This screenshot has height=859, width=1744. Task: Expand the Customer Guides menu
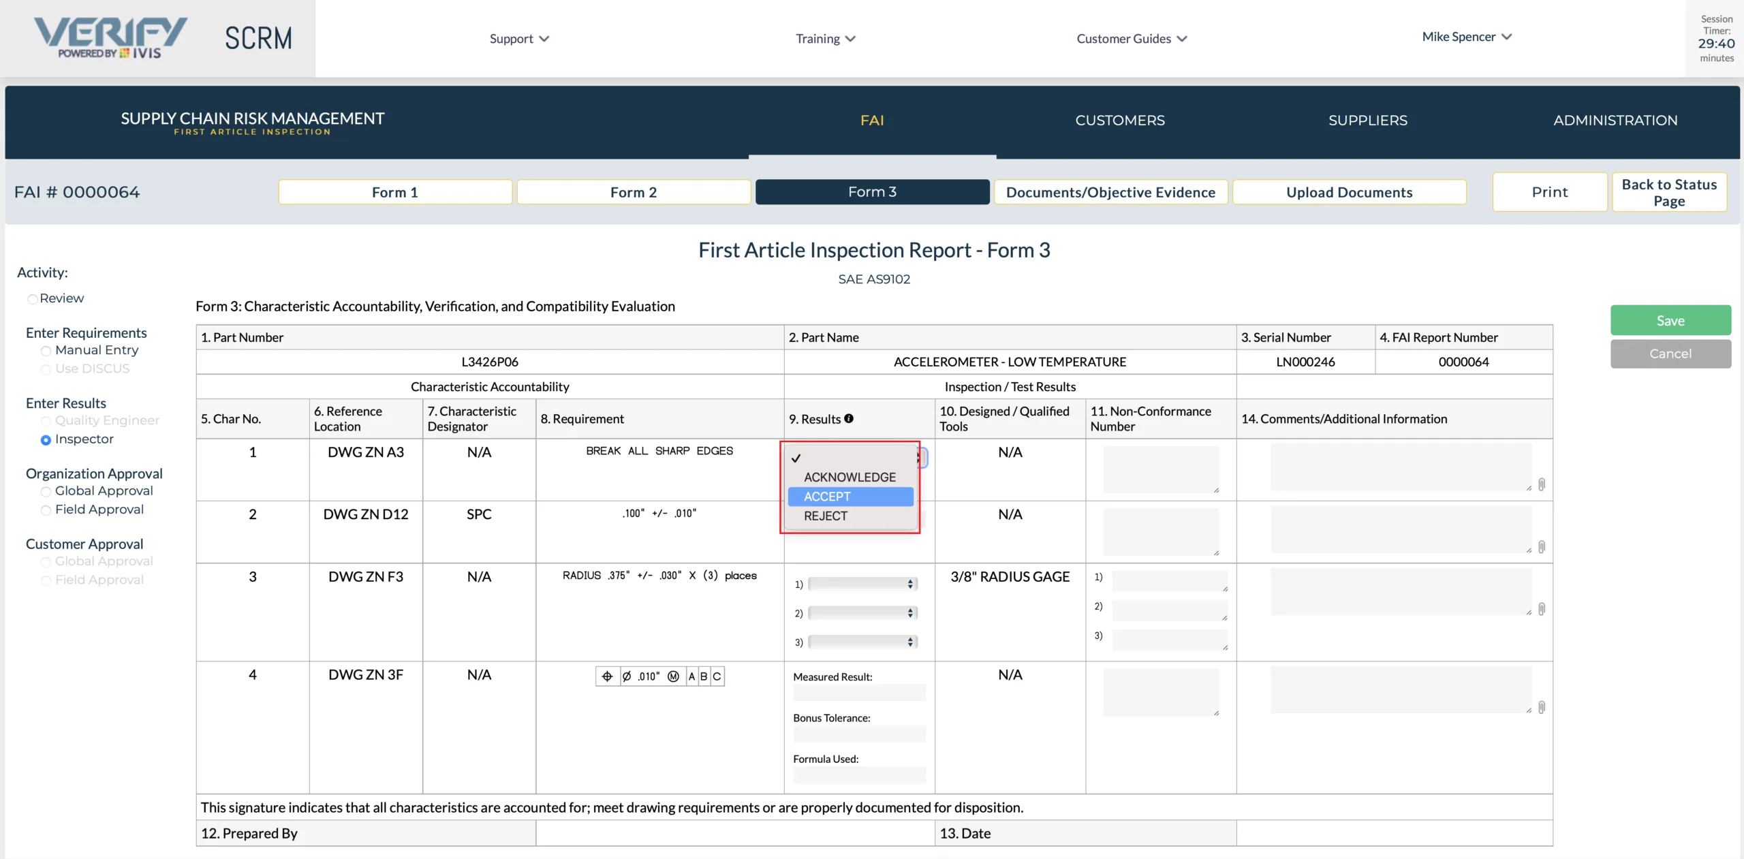[x=1132, y=39]
